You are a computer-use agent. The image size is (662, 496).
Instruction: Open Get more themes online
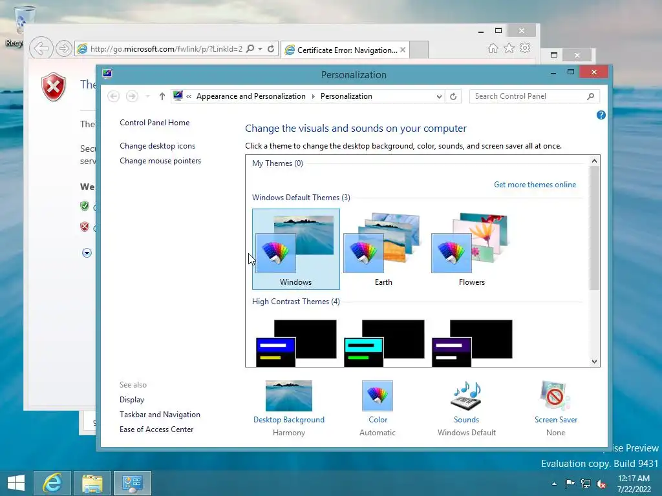(x=535, y=185)
